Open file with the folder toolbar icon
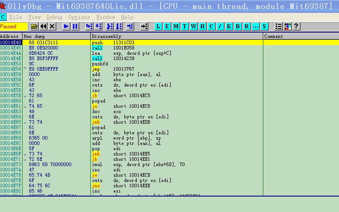339x212 pixels. tap(34, 26)
